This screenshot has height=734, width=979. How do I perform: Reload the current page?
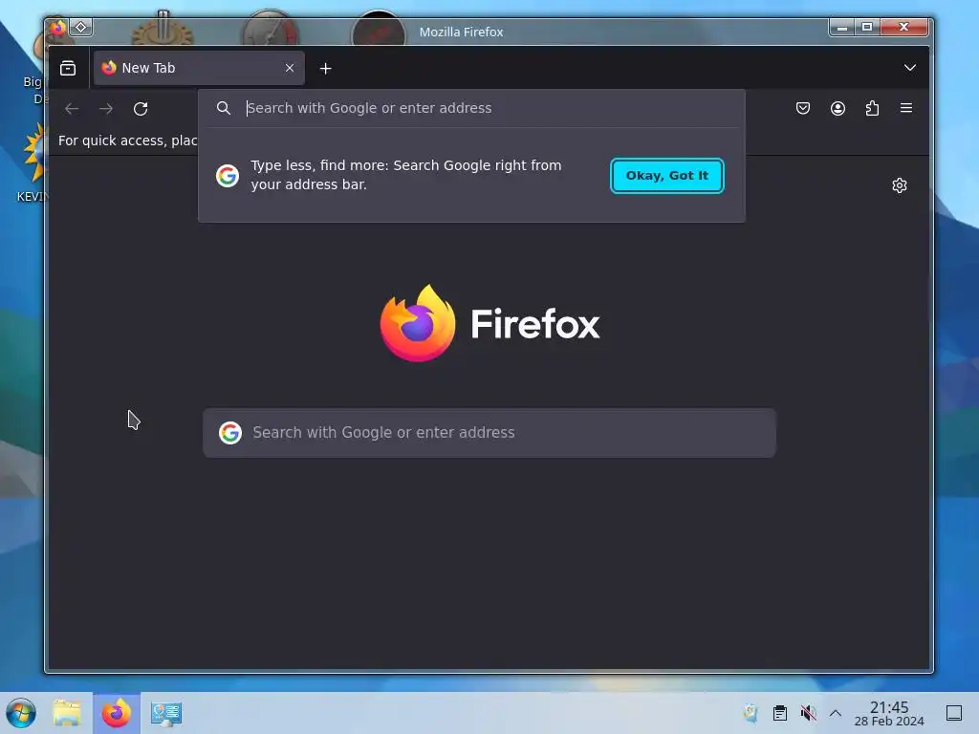[141, 109]
